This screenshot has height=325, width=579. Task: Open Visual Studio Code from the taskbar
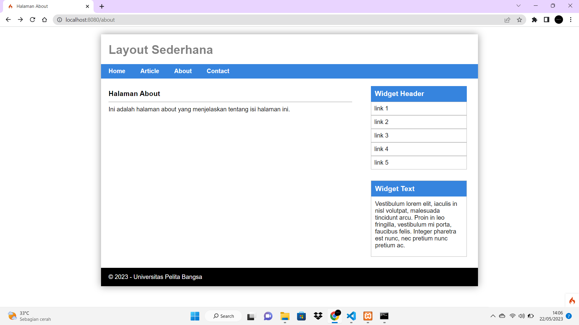coord(351,316)
